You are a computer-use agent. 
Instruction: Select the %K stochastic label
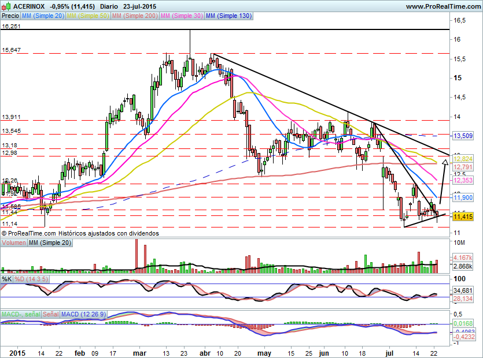7,279
